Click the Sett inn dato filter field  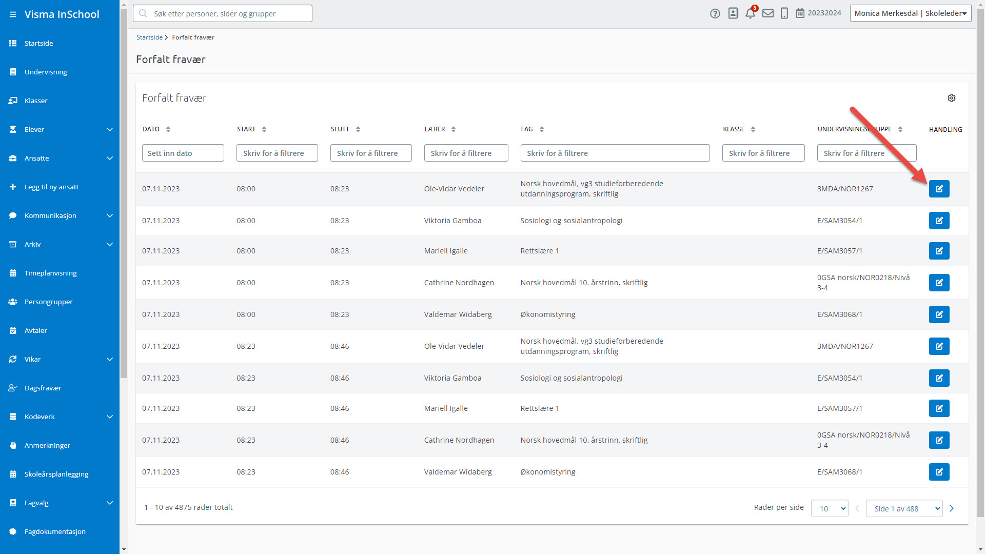[x=183, y=153]
